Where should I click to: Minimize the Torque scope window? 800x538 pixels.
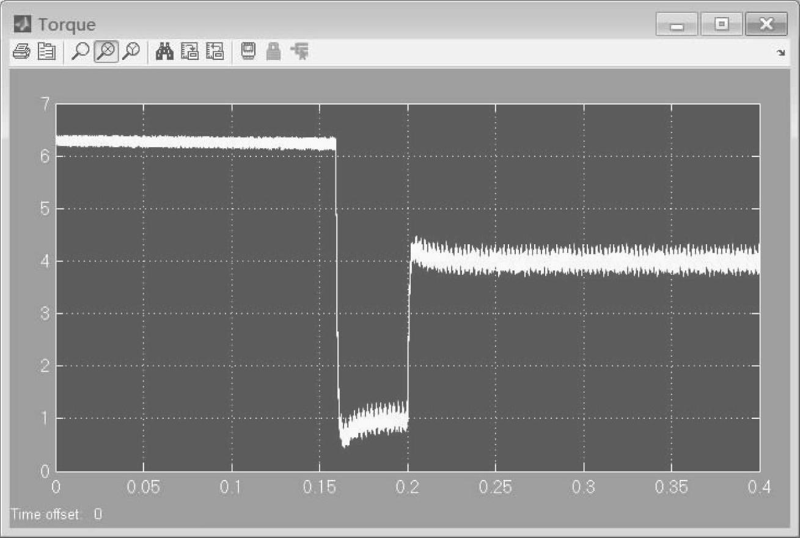[677, 25]
